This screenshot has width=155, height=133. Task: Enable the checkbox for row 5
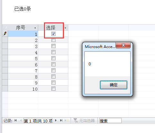pos(53,58)
